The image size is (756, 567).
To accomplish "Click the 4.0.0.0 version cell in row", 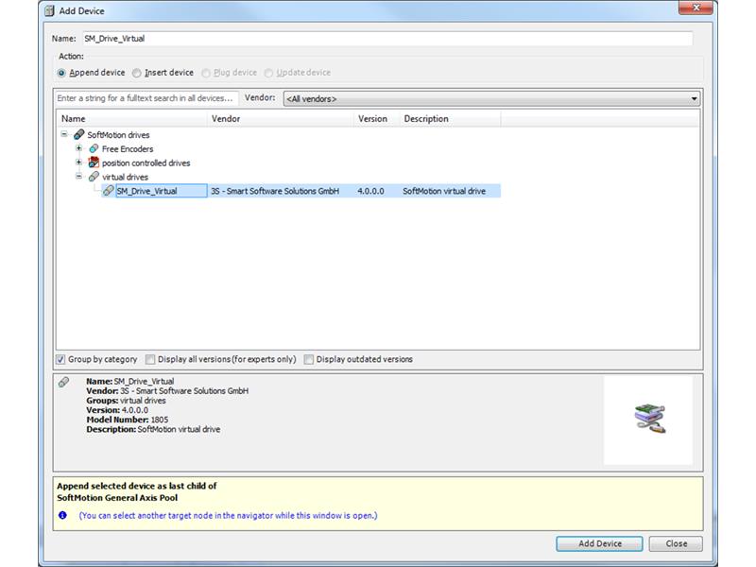I will pos(370,191).
